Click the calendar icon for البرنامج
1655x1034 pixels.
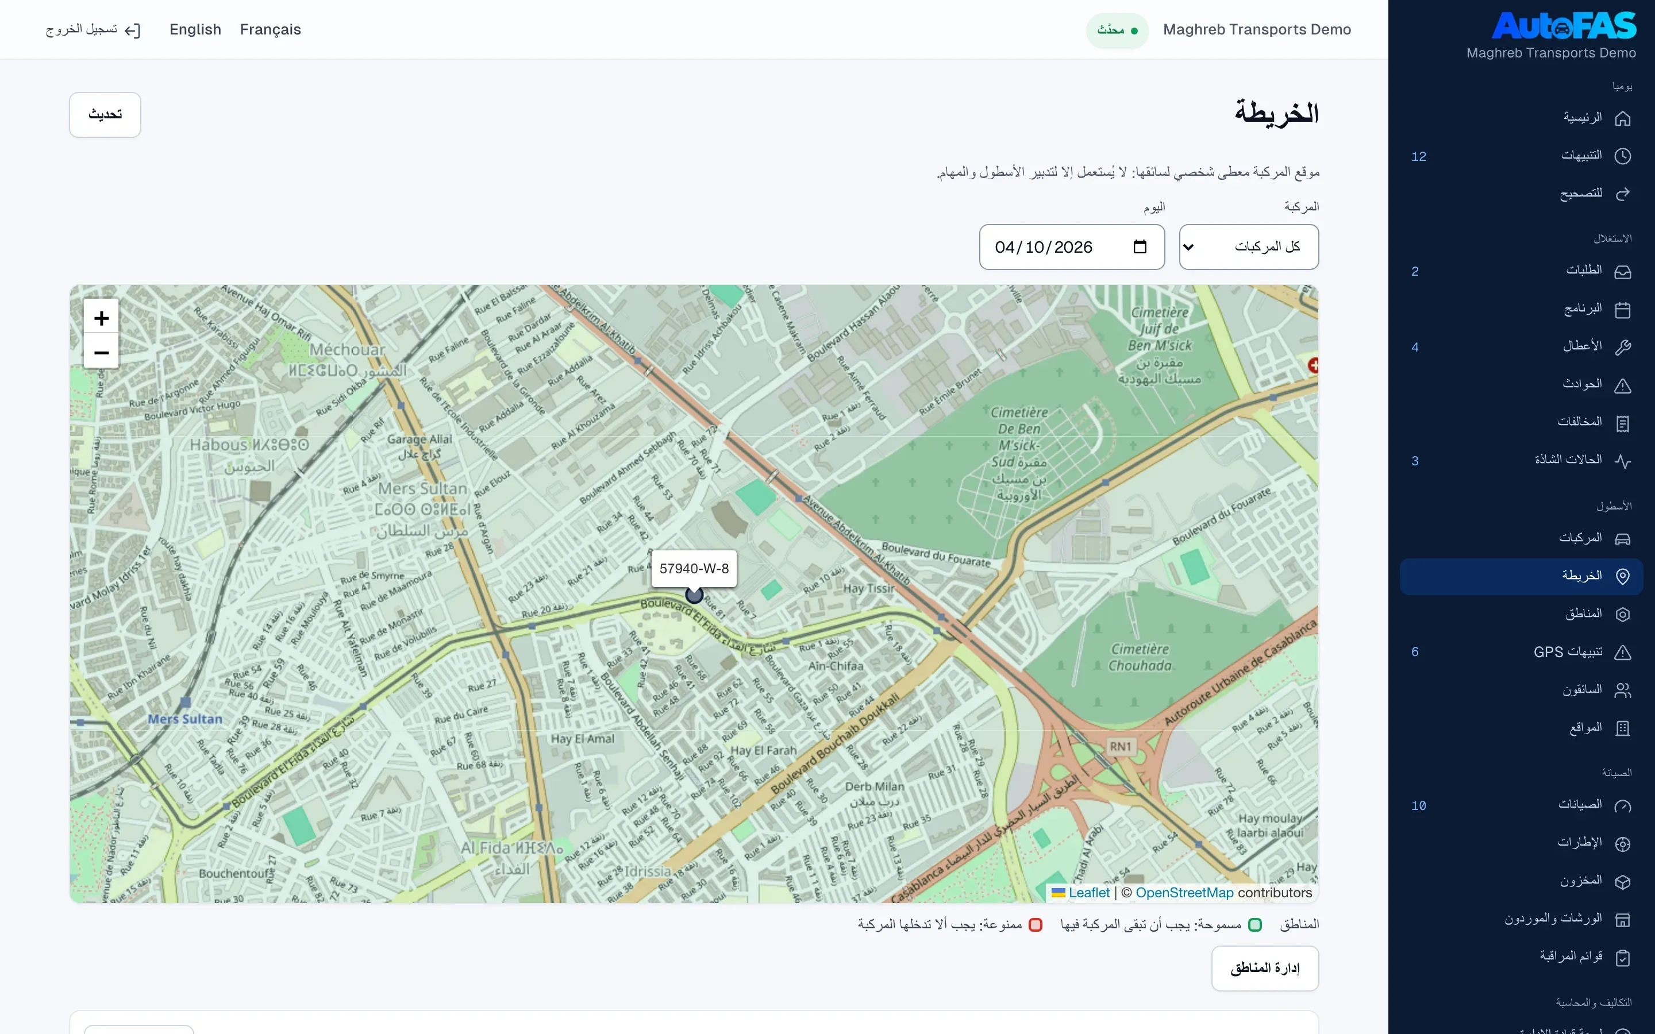click(1622, 310)
